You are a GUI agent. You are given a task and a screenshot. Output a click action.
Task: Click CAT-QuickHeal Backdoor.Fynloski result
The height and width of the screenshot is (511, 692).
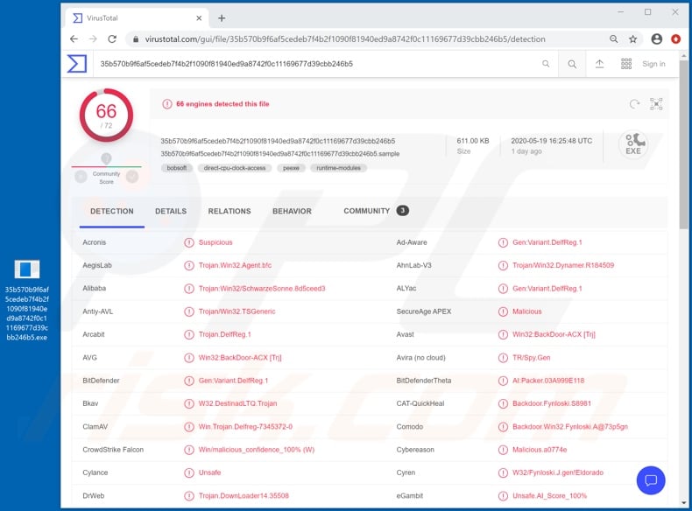pyautogui.click(x=552, y=403)
